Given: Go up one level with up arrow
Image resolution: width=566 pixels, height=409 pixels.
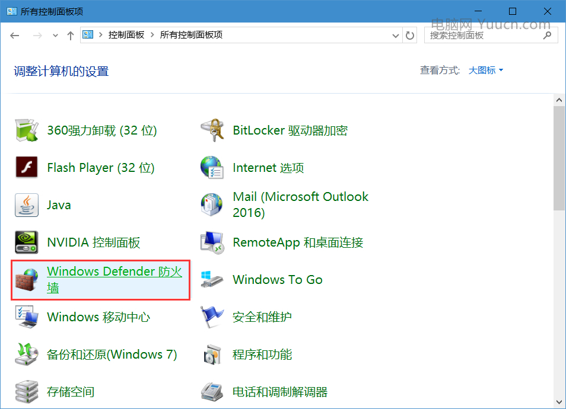Looking at the screenshot, I should [71, 36].
